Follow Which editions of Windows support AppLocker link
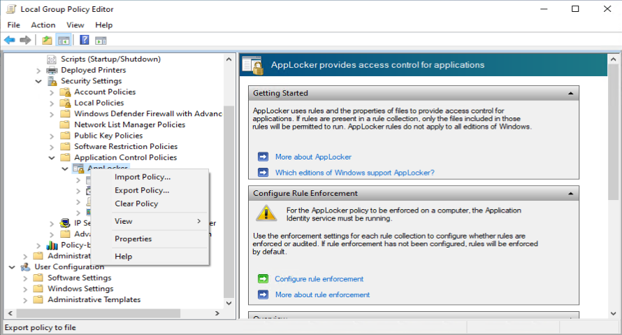622x335 pixels. click(x=355, y=173)
